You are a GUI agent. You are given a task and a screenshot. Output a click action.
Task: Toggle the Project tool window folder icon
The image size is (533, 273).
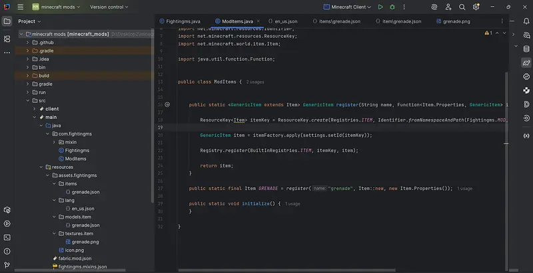7,21
